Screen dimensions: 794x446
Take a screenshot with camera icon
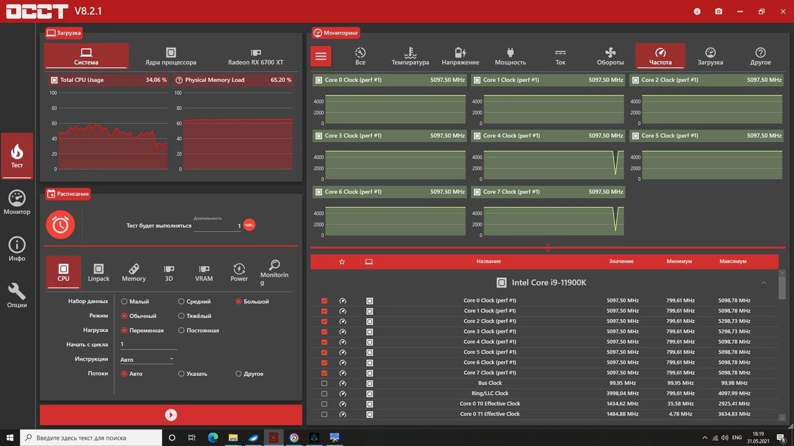pos(718,11)
